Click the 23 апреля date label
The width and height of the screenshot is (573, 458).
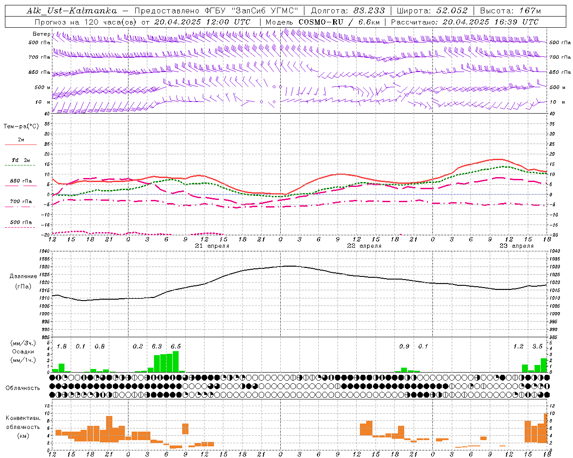(516, 246)
